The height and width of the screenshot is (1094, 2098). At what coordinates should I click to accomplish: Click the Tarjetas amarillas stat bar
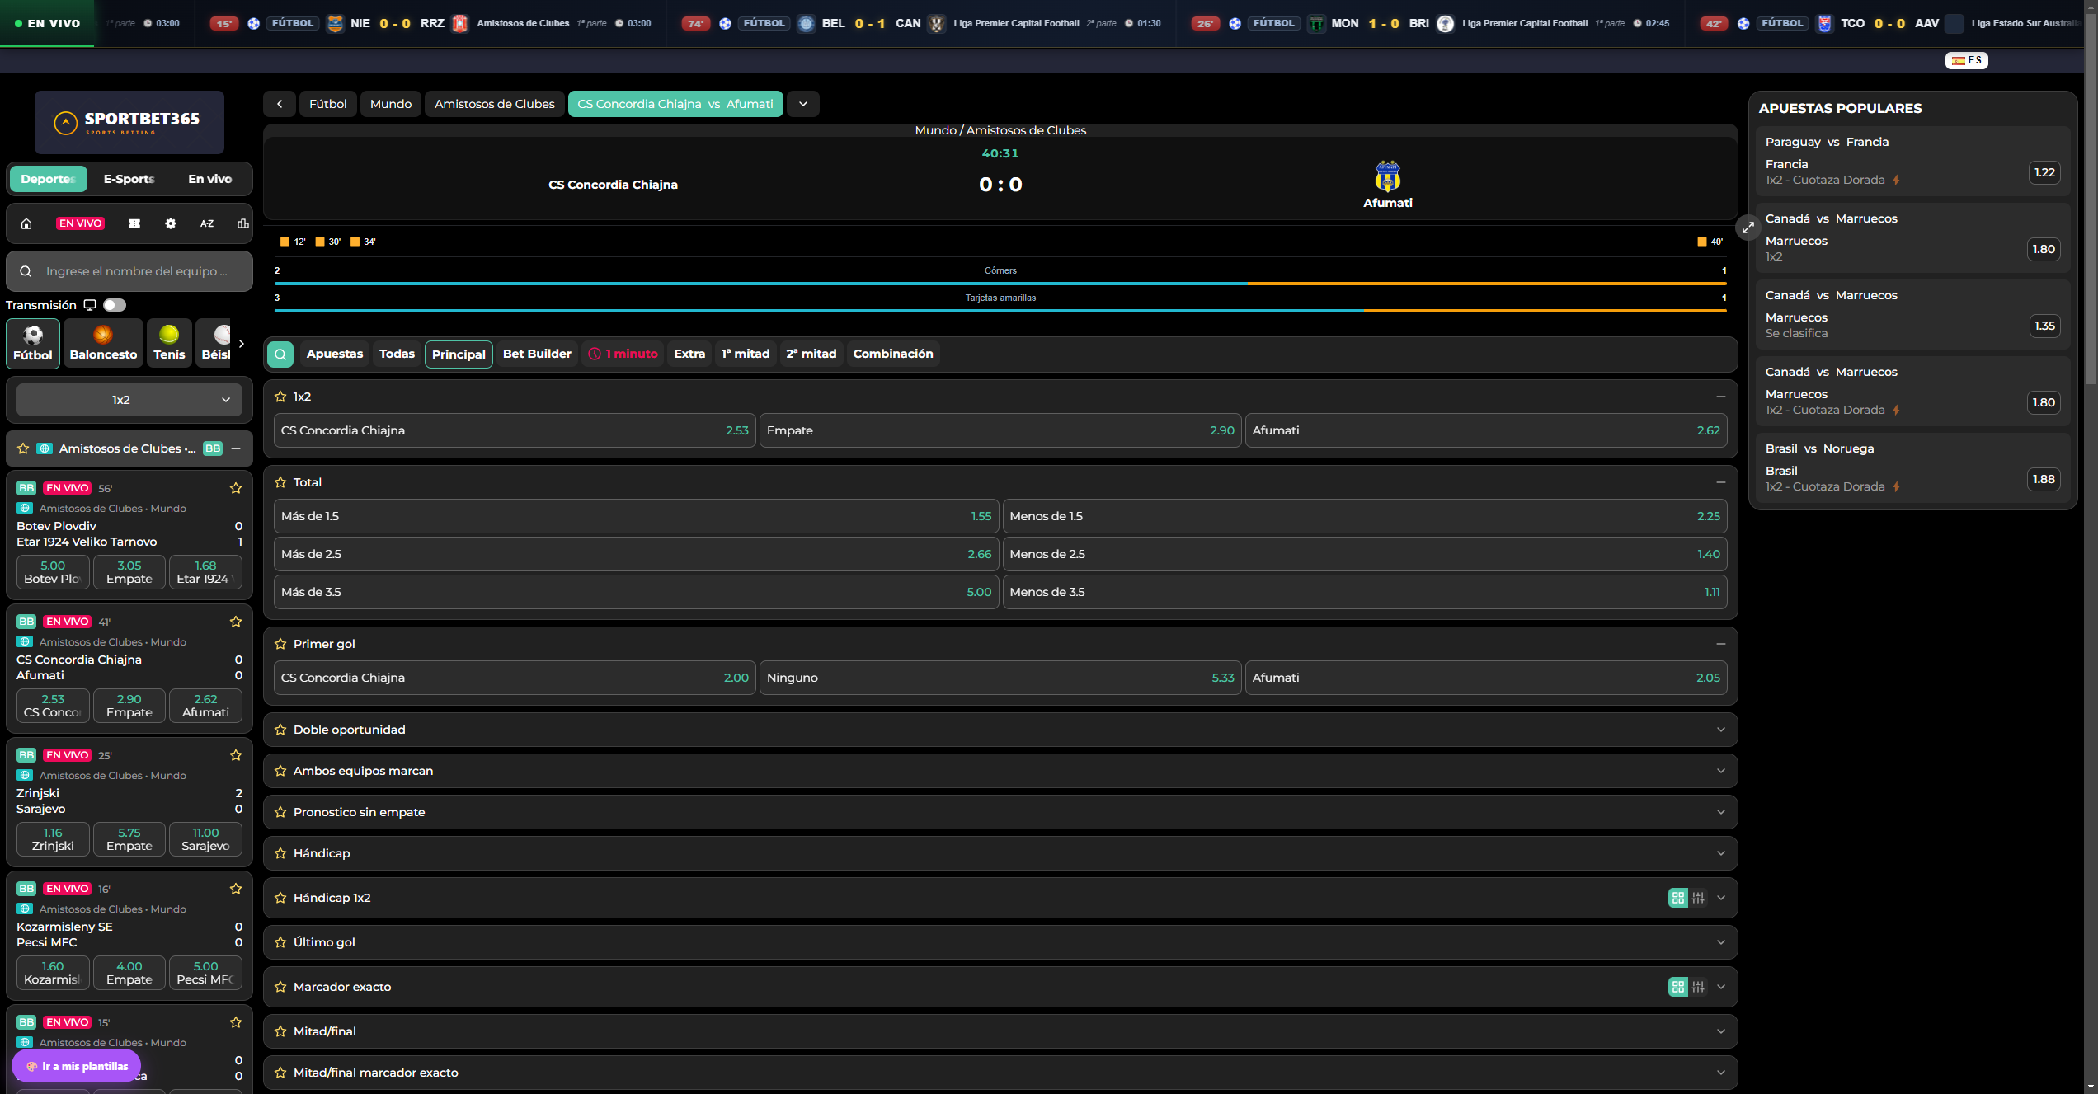pyautogui.click(x=1000, y=311)
